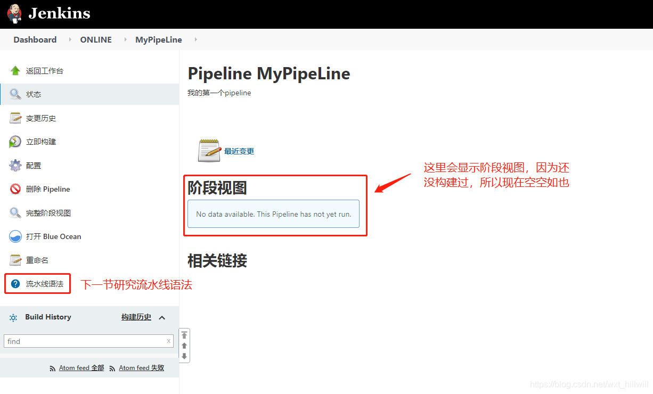The width and height of the screenshot is (653, 394).
Task: Move build history page up one
Action: (x=184, y=346)
